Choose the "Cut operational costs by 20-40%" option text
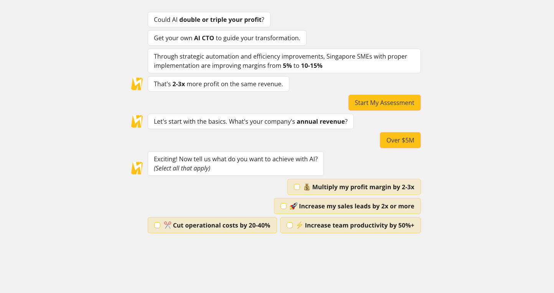Image resolution: width=554 pixels, height=293 pixels. 221,225
